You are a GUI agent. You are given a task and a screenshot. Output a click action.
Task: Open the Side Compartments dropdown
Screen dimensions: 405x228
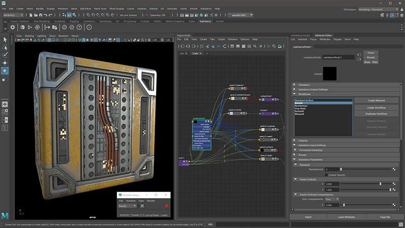click(x=334, y=199)
